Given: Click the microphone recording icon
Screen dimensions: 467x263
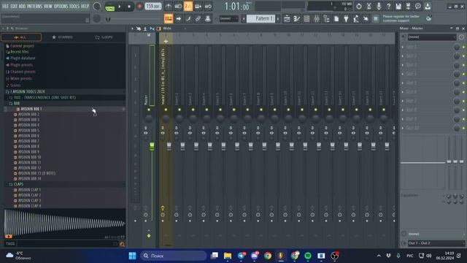Looking at the screenshot, I should [379, 7].
